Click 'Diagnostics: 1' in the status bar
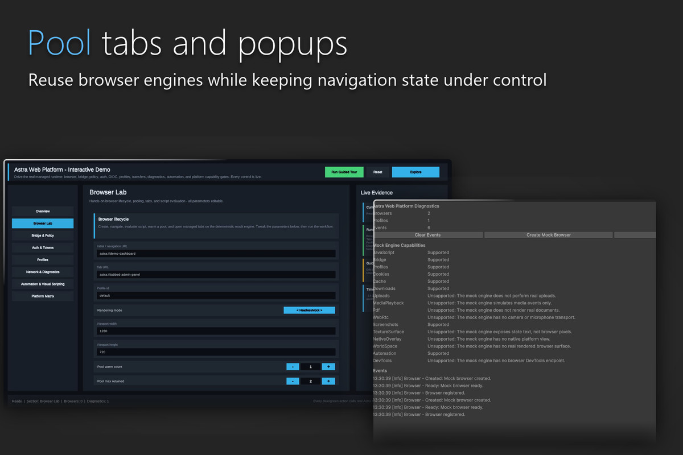This screenshot has height=455, width=683. coord(98,402)
